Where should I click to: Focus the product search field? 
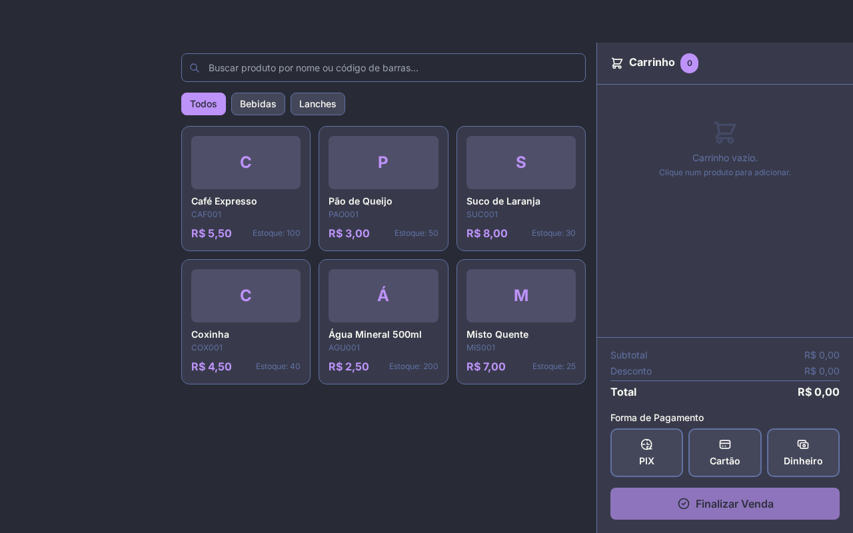(393, 68)
